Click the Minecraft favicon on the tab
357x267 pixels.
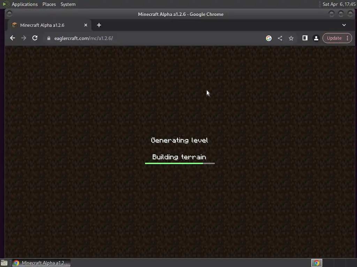[x=14, y=25]
